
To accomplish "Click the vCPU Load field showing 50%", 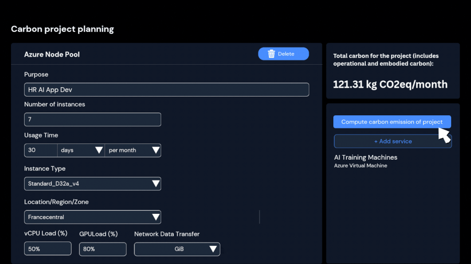I will coord(48,249).
